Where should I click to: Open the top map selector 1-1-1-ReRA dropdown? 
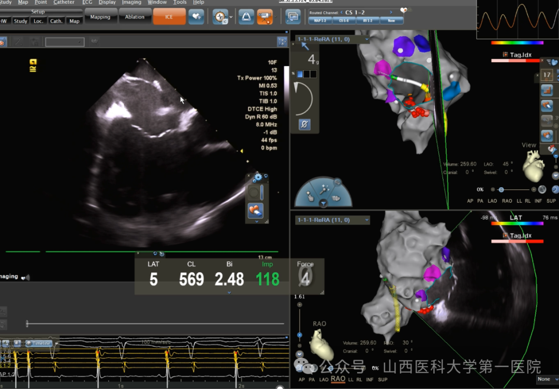coord(332,39)
